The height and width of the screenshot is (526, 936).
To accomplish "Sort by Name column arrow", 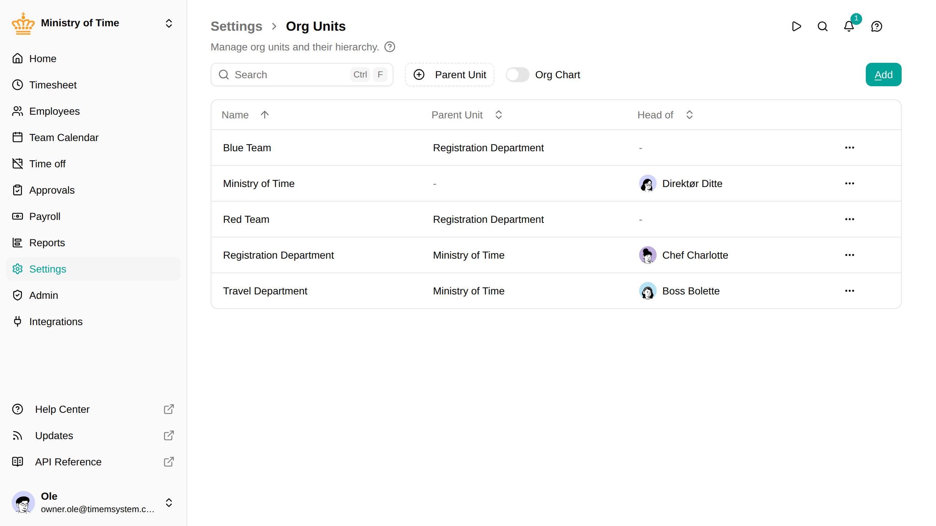I will click(265, 115).
